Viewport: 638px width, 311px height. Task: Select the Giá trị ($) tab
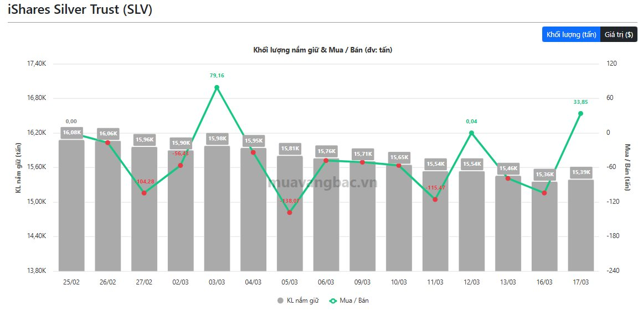(619, 34)
